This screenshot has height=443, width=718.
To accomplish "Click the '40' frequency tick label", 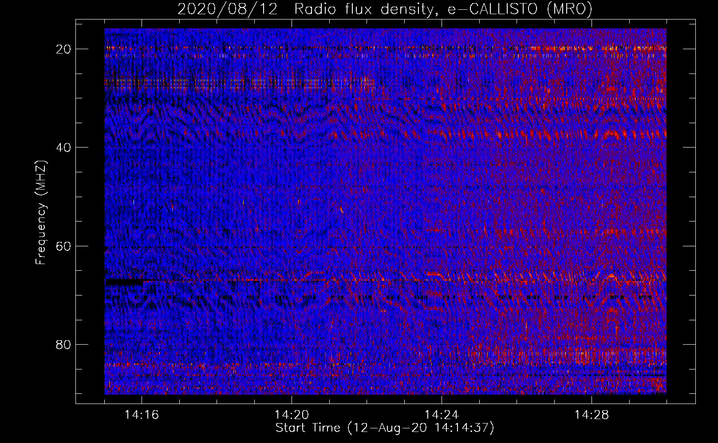I will (63, 148).
